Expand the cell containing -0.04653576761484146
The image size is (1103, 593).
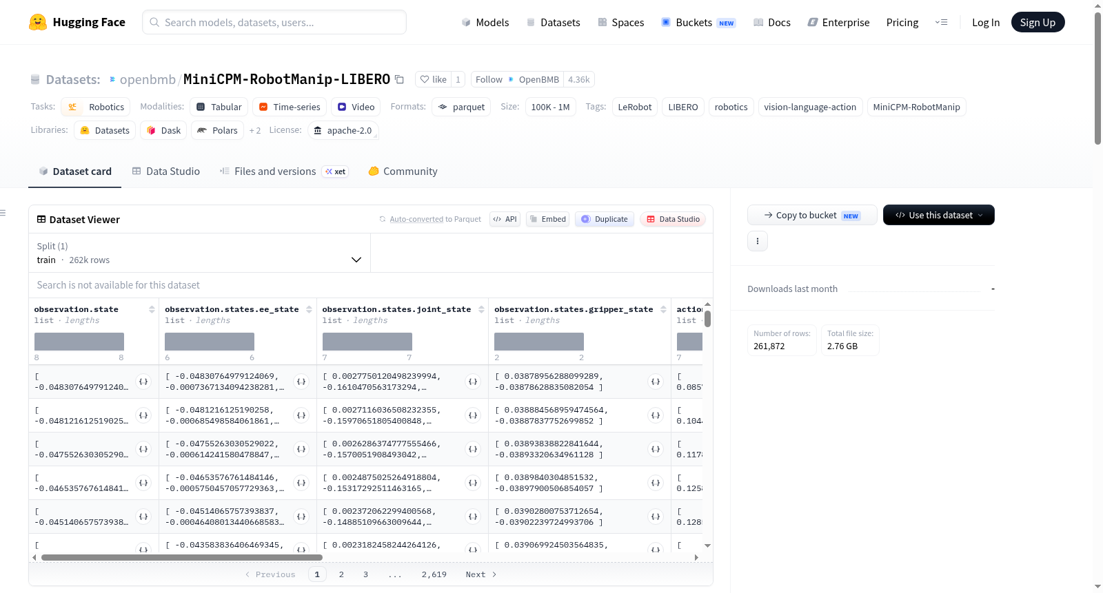pos(301,483)
